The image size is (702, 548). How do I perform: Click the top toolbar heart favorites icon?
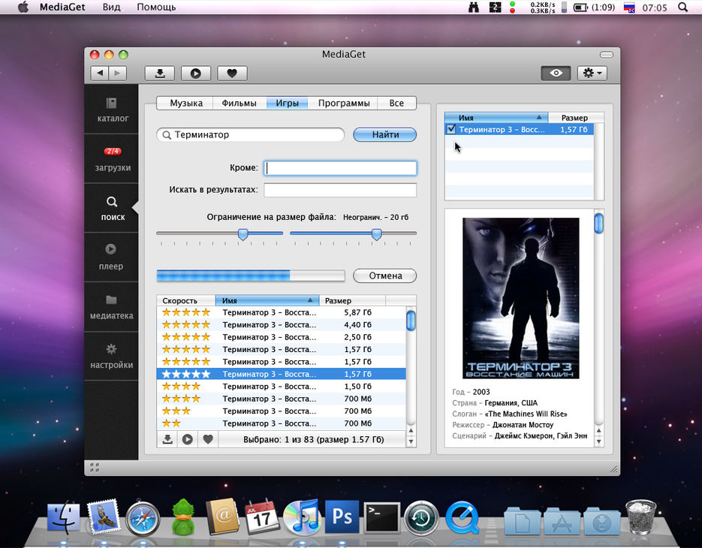(x=232, y=73)
